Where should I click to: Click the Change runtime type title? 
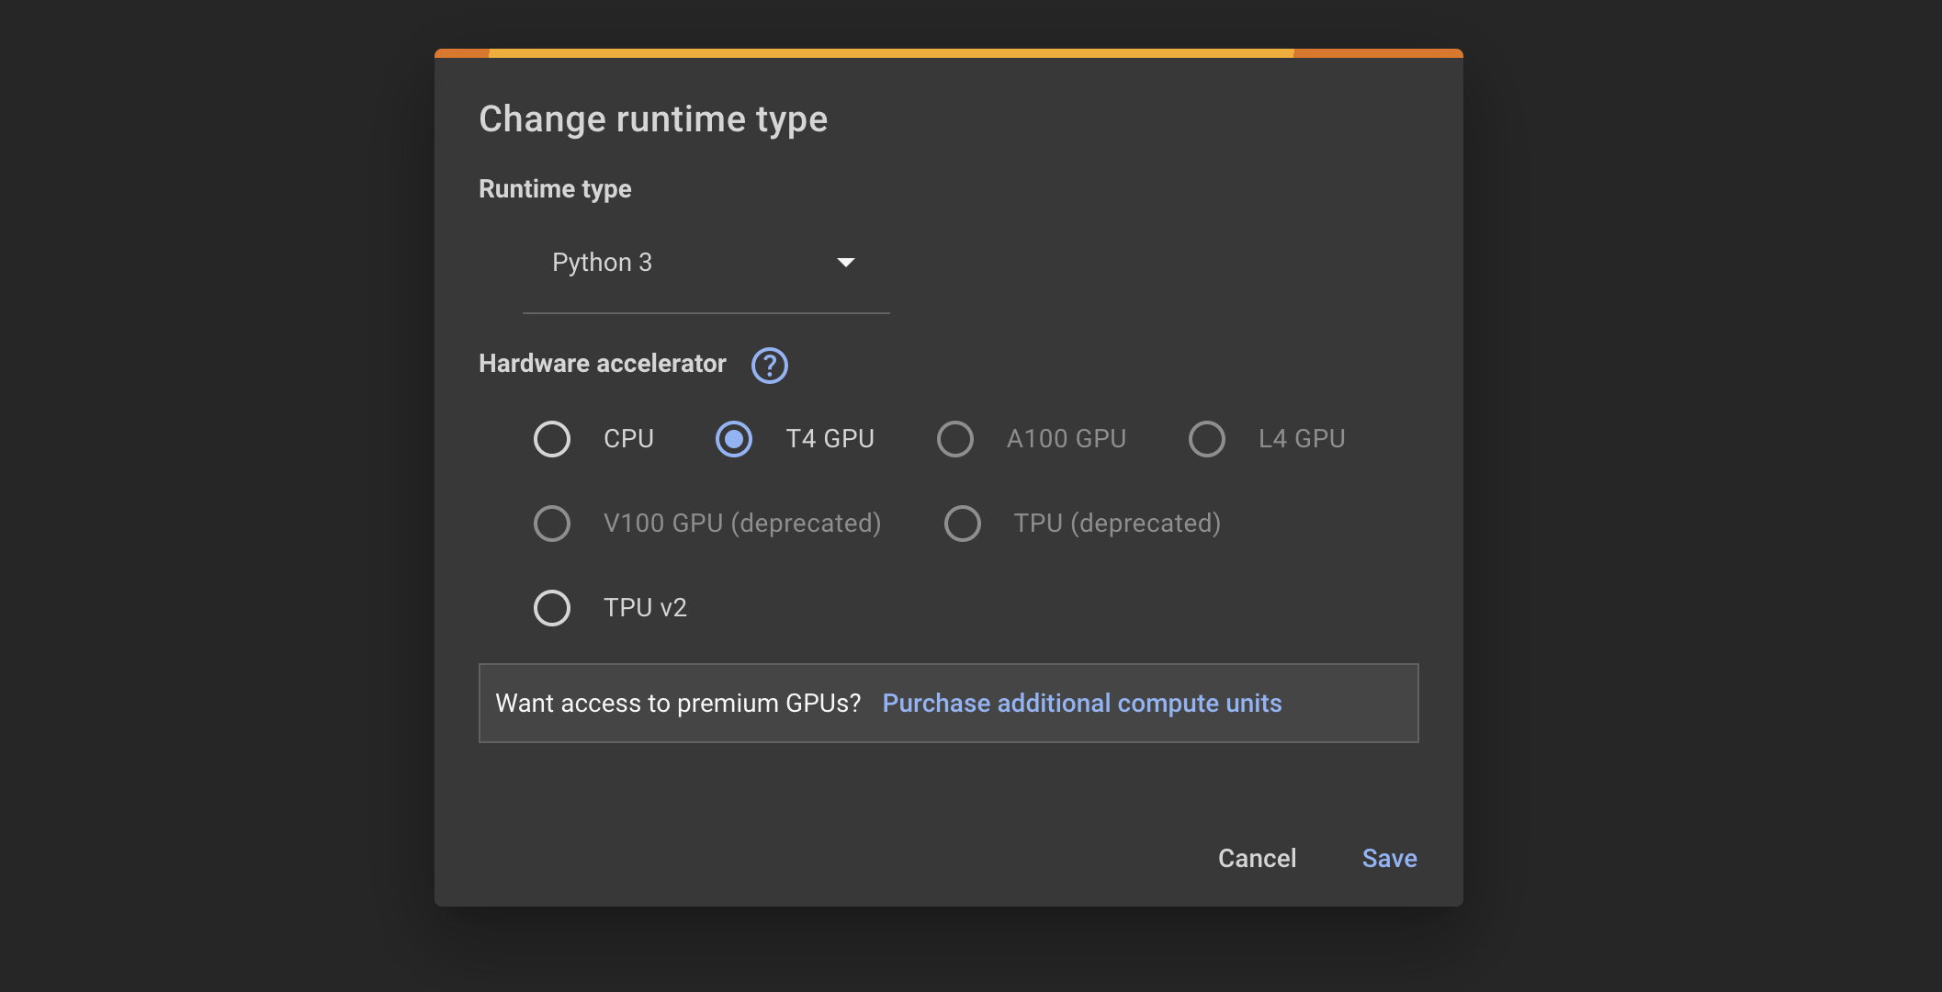coord(652,118)
